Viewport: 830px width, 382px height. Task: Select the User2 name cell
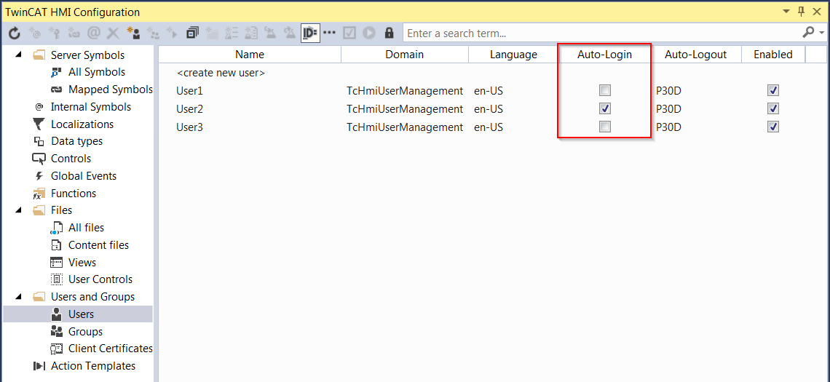(189, 109)
